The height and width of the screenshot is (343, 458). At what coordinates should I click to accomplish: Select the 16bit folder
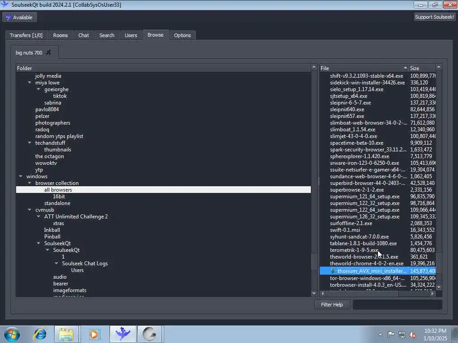pyautogui.click(x=59, y=197)
